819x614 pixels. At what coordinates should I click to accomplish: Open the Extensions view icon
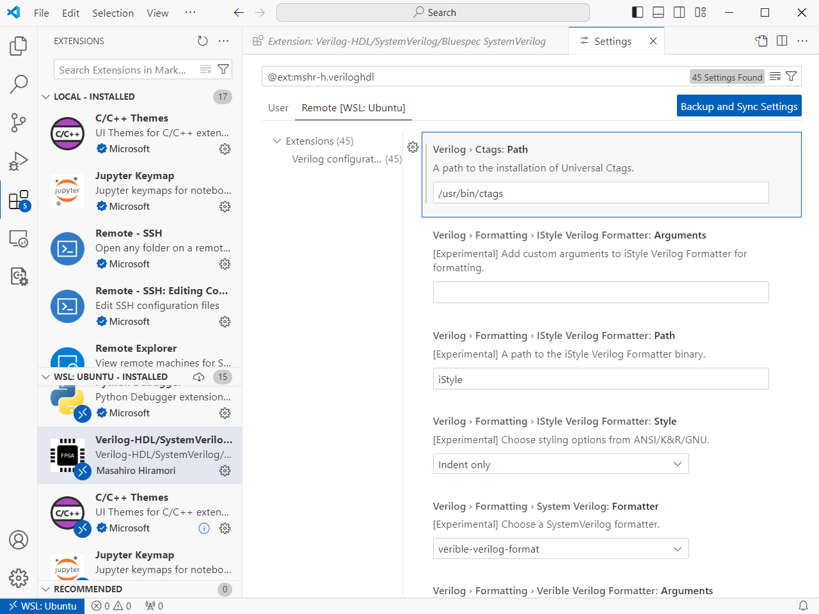19,200
